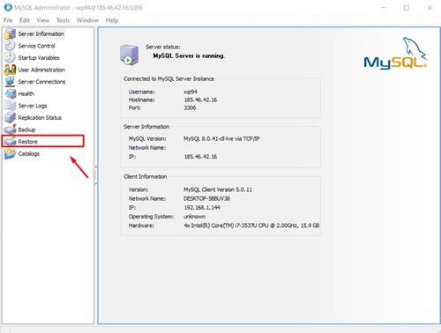441x333 pixels.
Task: Show Server Connections
Action: click(x=41, y=82)
